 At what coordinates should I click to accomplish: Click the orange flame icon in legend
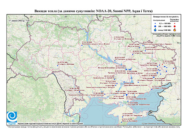[175, 30]
